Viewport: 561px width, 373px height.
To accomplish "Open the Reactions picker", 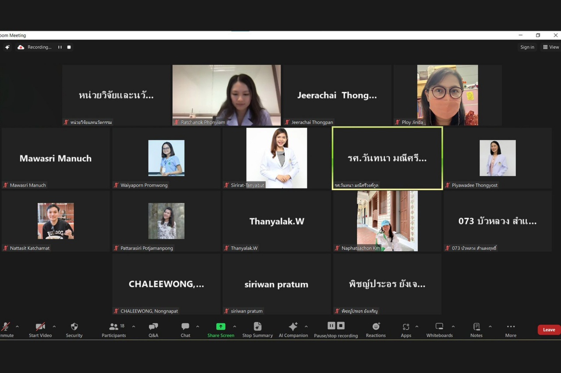I will [376, 330].
